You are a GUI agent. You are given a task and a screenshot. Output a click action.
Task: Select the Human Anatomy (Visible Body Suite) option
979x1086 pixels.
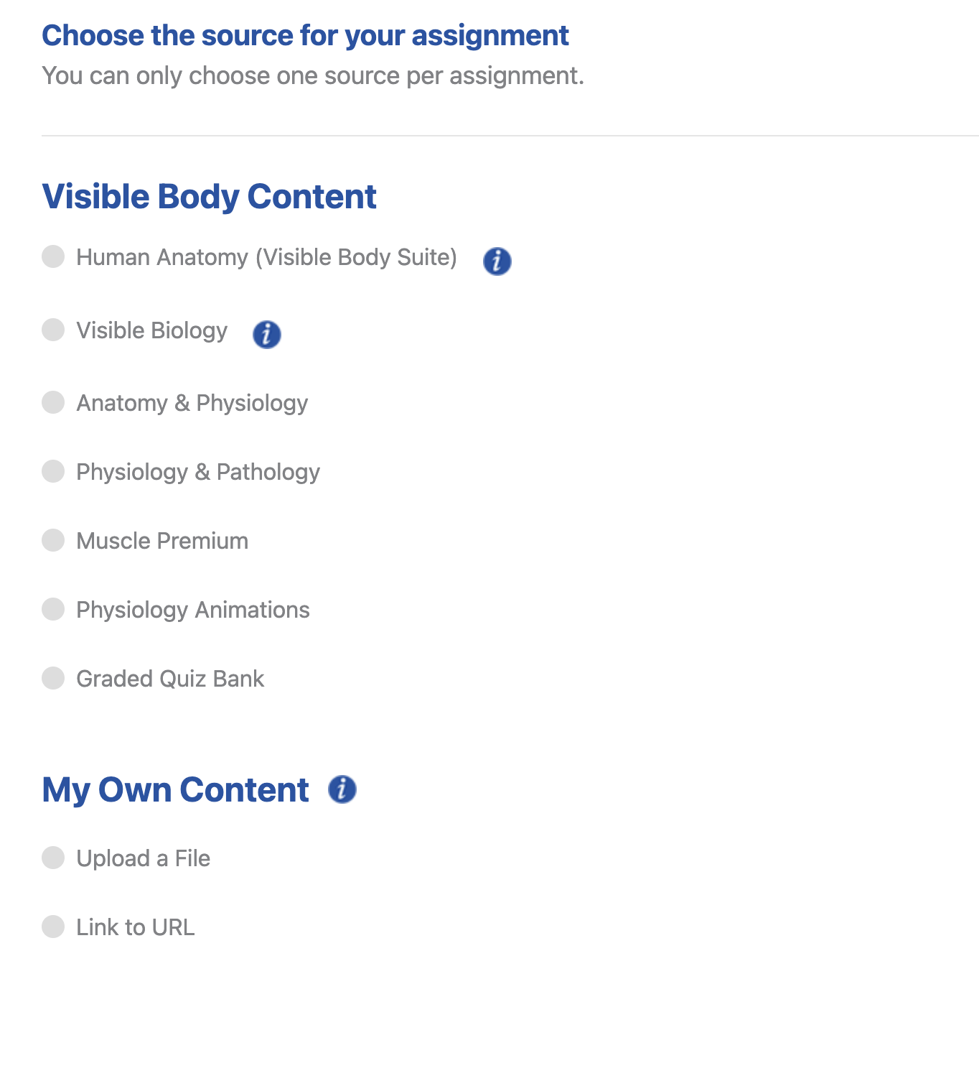[53, 257]
